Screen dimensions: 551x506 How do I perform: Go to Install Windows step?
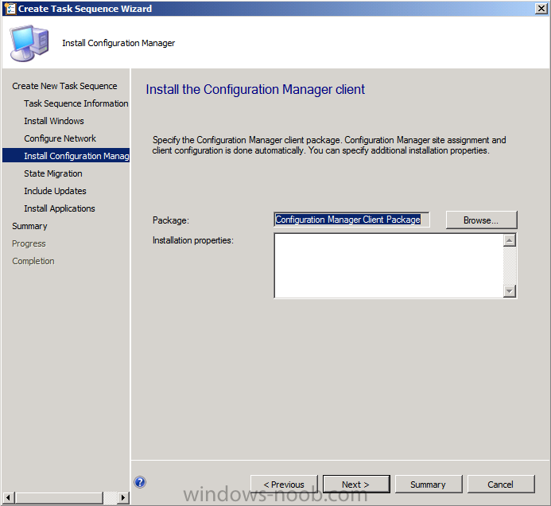[x=54, y=121]
